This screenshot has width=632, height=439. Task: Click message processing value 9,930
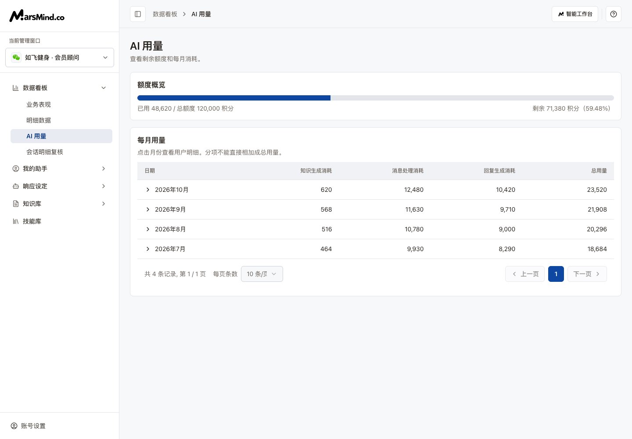[x=415, y=249]
